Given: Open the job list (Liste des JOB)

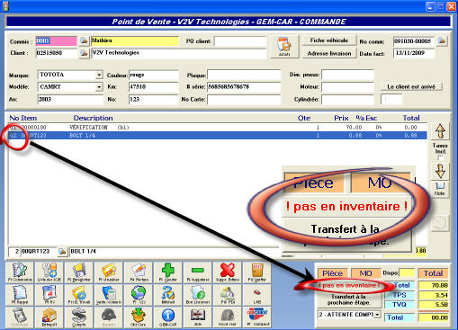Looking at the screenshot, I should tap(49, 272).
